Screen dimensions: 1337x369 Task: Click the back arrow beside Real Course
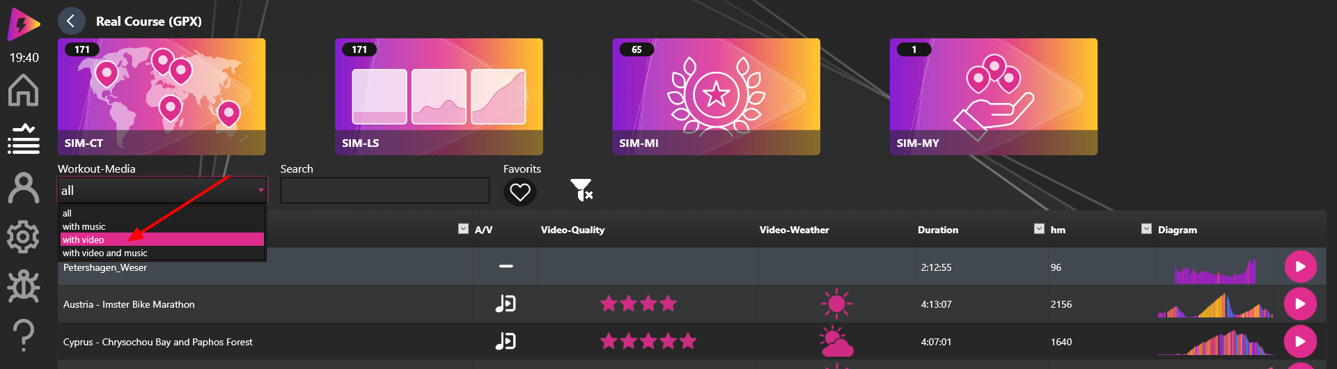71,22
